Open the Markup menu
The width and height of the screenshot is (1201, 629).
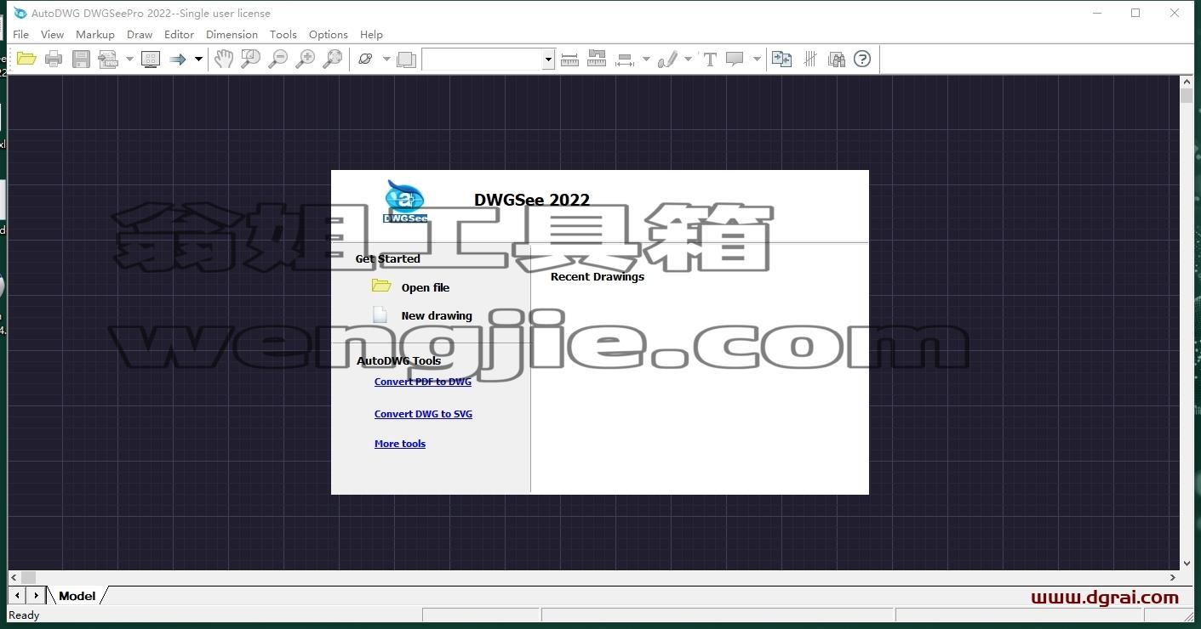click(x=95, y=35)
